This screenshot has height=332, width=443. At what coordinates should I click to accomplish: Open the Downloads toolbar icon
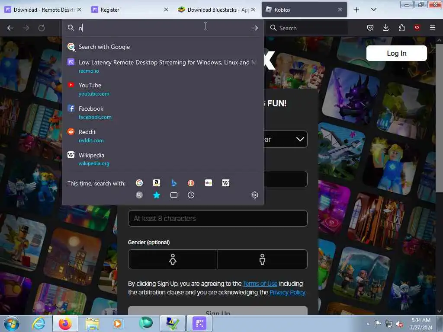coord(385,28)
